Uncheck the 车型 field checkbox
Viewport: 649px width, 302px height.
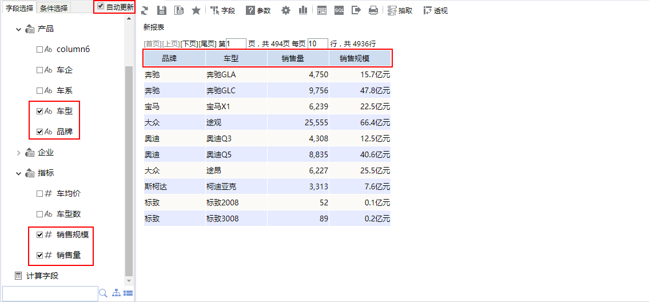39,111
